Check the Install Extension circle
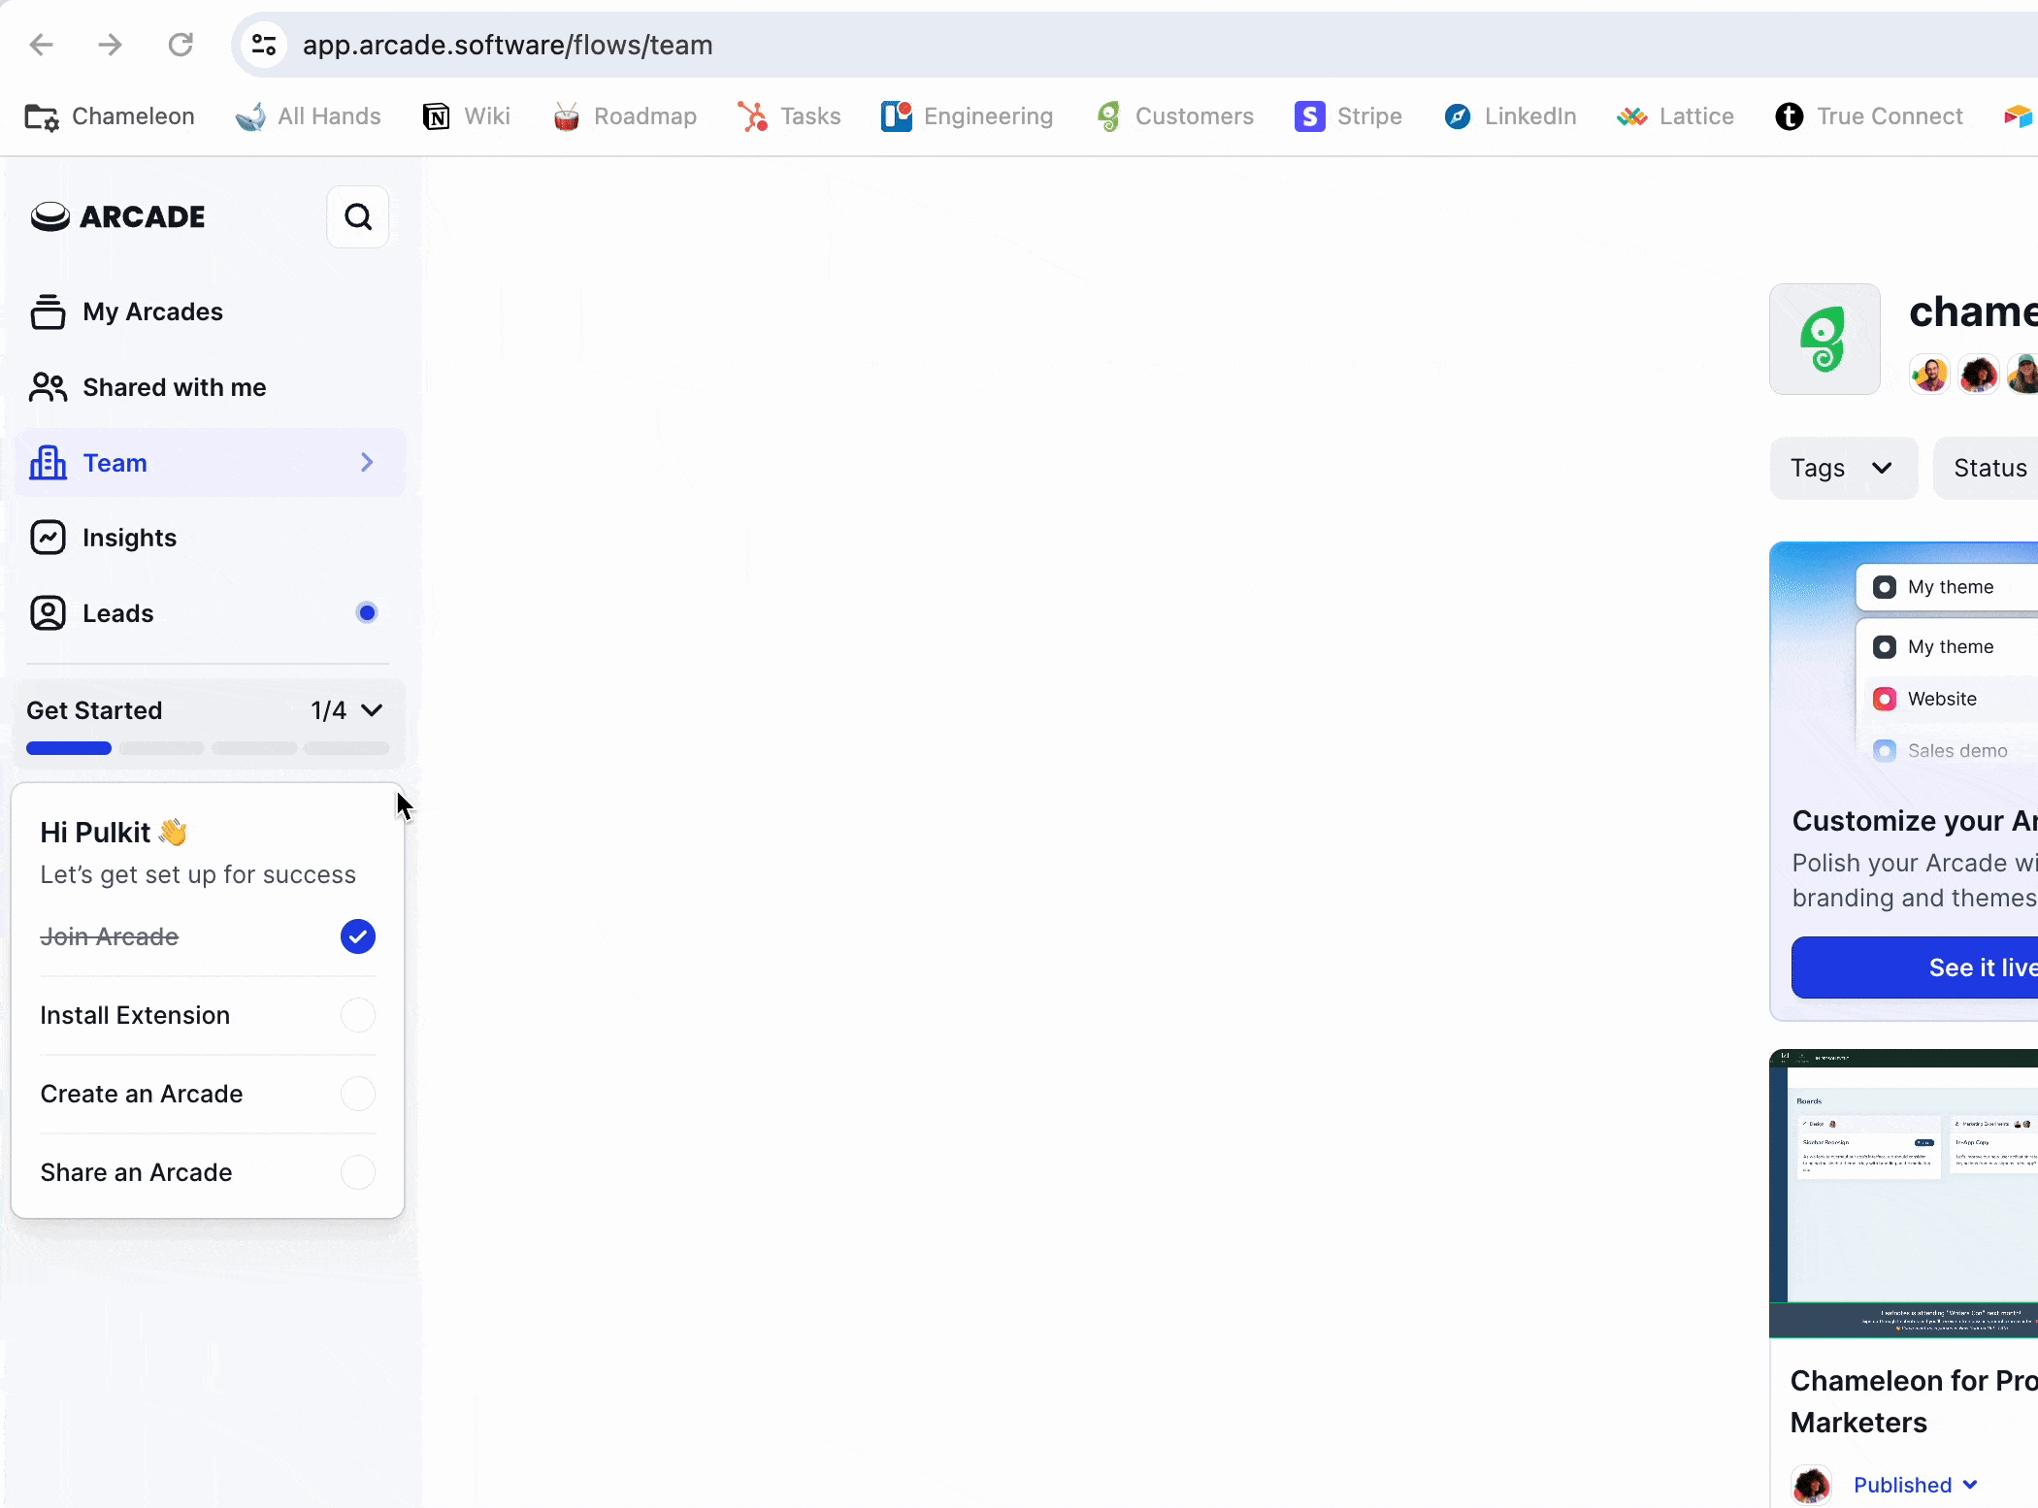 [358, 1015]
